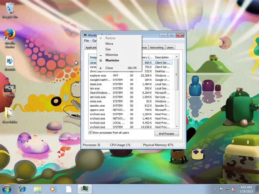The width and height of the screenshot is (259, 194).
Task: Click the scroll up arrow in process list
Action: pyautogui.click(x=177, y=57)
